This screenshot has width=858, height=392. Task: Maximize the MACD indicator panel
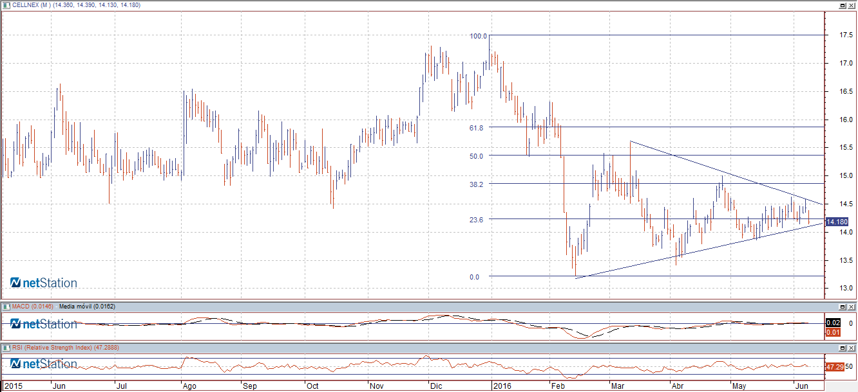842,307
